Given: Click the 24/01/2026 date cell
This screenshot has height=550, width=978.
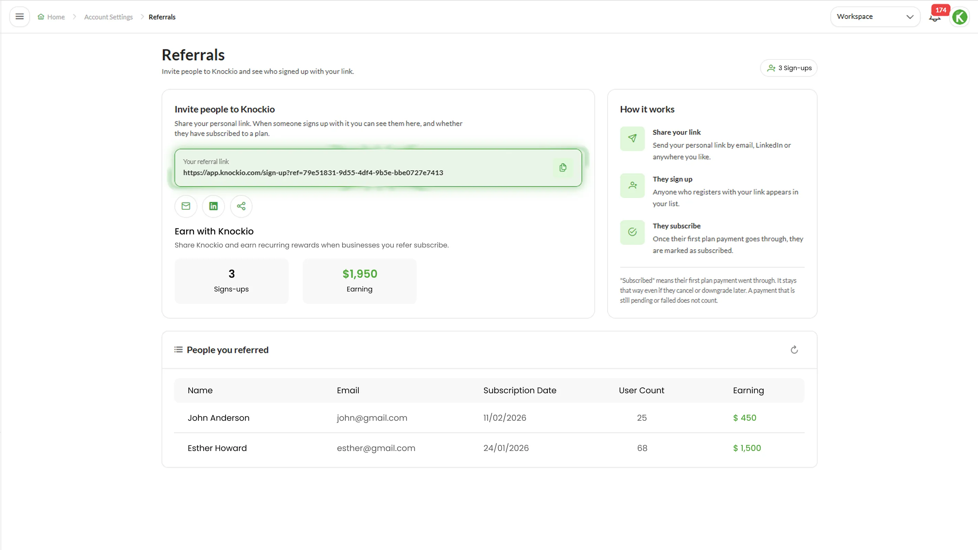Looking at the screenshot, I should pos(506,448).
